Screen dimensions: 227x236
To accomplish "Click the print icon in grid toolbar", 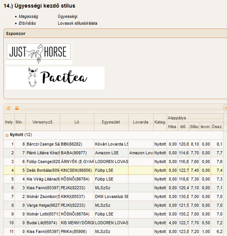I will pyautogui.click(x=16, y=108).
